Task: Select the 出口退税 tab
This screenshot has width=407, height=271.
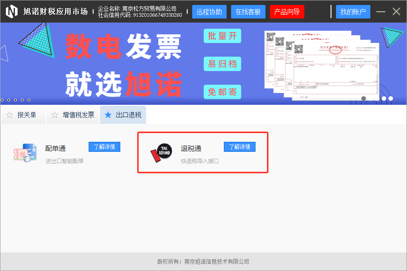Action: (123, 115)
